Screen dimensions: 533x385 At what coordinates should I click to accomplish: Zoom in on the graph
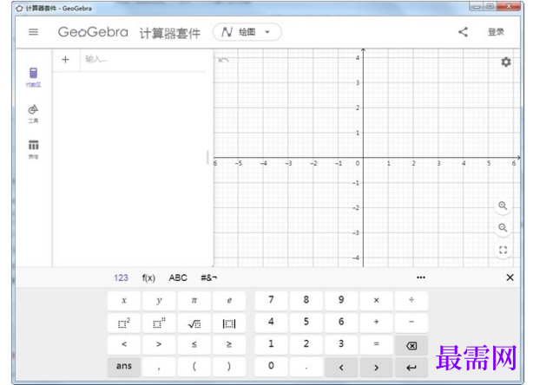503,206
